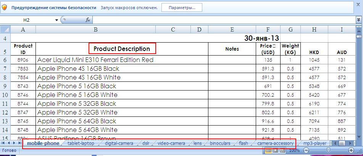This screenshot has height=156, width=363.
Task: Switch to the digital-camera sheet tab
Action: click(119, 143)
